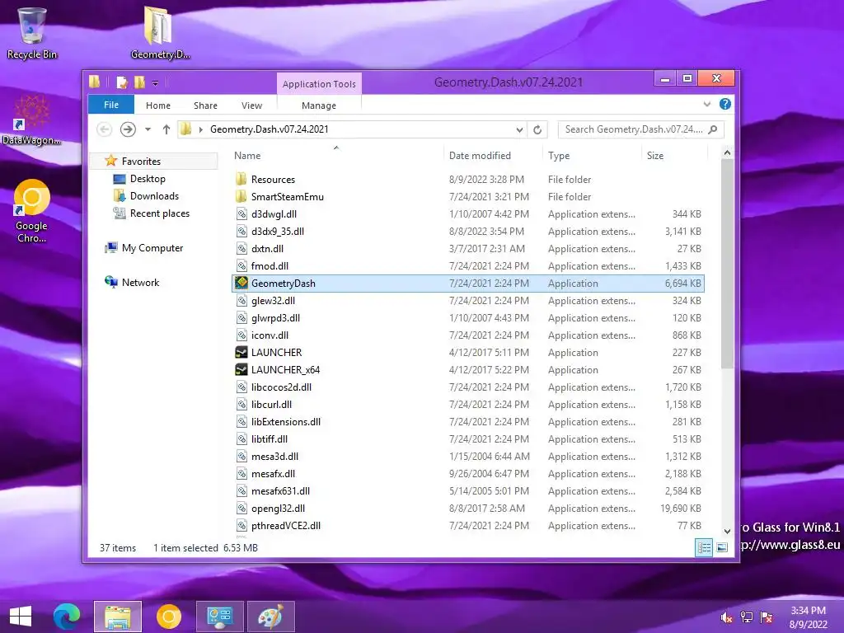Switch to Large icons view in status bar
Viewport: 844px width, 633px height.
point(722,548)
